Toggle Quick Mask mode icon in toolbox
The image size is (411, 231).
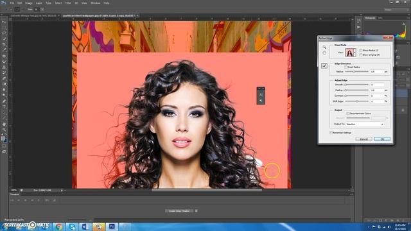[x=4, y=146]
